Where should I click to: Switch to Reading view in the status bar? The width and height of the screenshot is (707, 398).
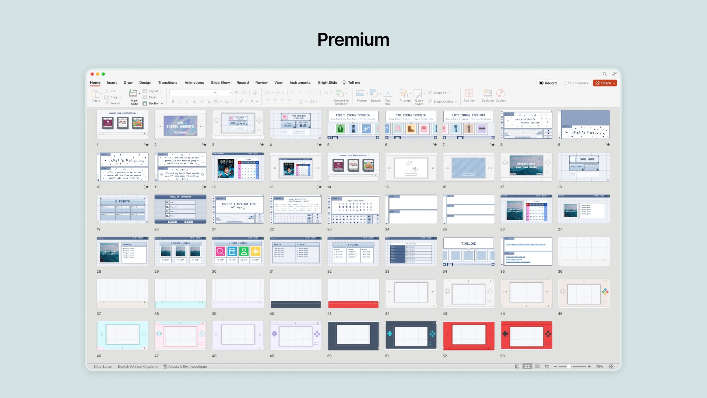point(537,367)
